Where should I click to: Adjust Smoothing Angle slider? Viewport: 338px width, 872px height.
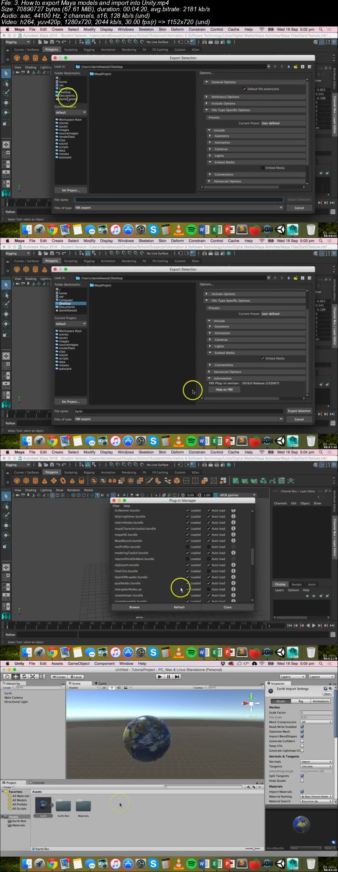tap(309, 771)
